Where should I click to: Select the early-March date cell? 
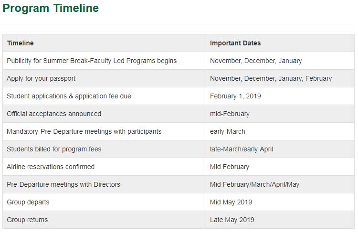pos(227,131)
